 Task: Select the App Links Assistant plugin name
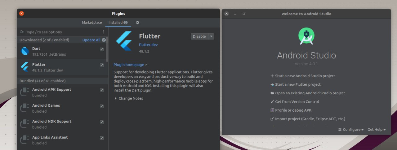click(50, 137)
